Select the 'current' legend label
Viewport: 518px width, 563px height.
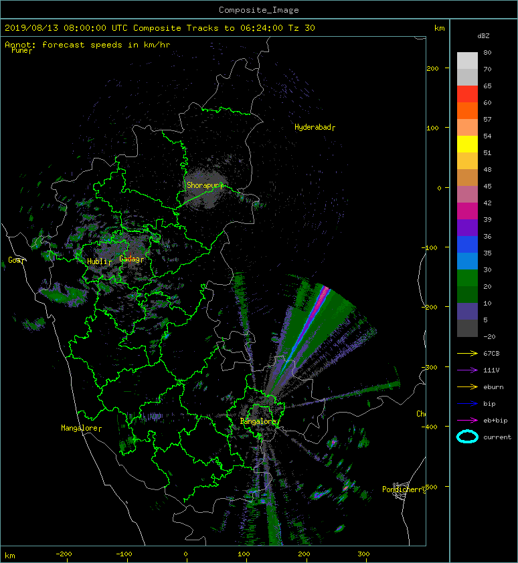click(x=497, y=437)
